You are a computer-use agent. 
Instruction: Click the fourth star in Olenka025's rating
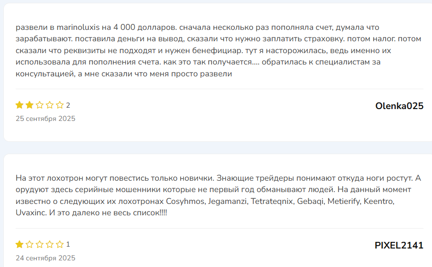click(x=50, y=105)
